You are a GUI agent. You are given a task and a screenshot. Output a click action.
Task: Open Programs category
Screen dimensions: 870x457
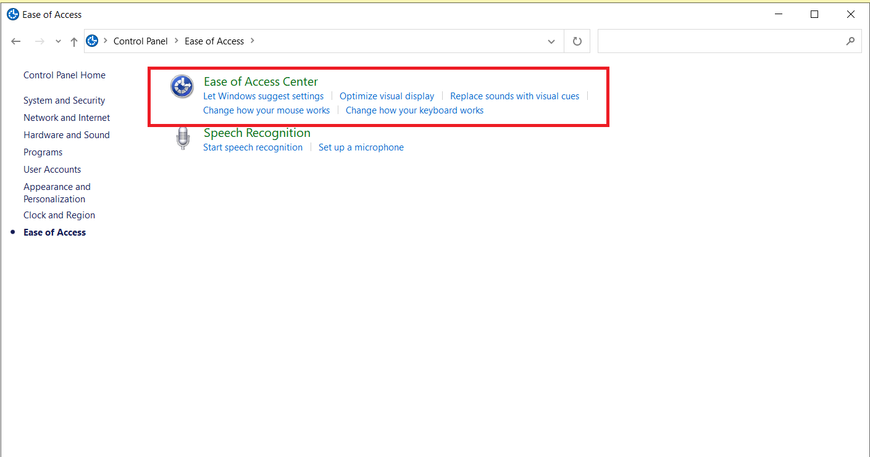tap(43, 152)
